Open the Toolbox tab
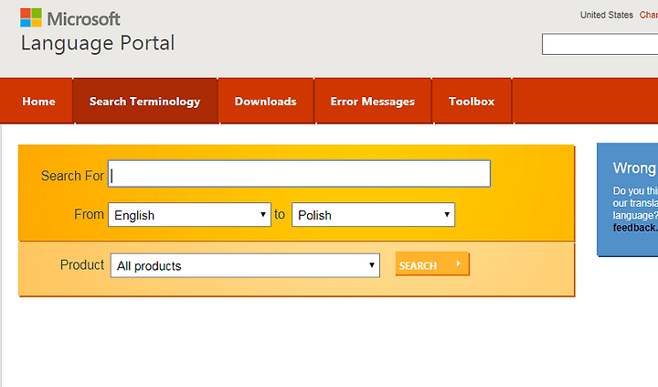This screenshot has width=658, height=387. click(x=472, y=102)
